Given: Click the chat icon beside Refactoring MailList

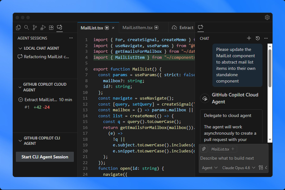Looking at the screenshot, I should pyautogui.click(x=20, y=57).
